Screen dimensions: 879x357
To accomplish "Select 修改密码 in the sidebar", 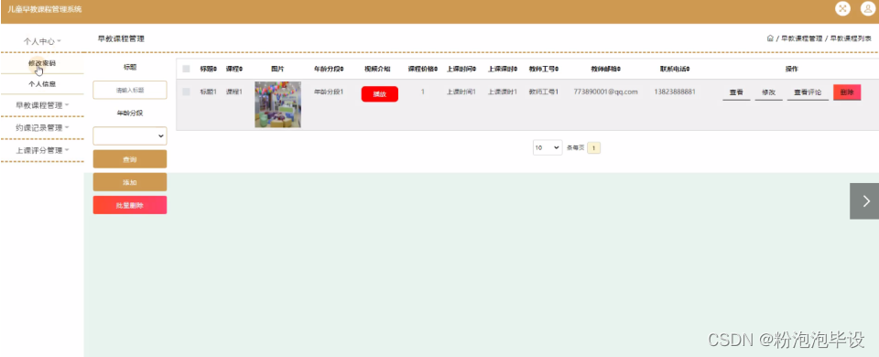I will click(x=42, y=63).
